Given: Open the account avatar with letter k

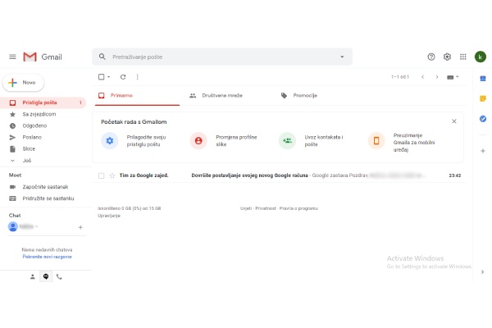Looking at the screenshot, I should click(x=481, y=57).
